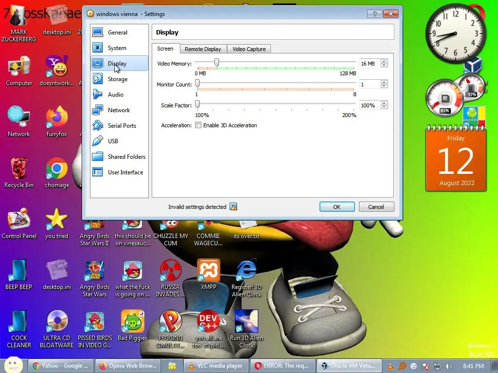Click the help question mark button
Screen dimensions: 498x373
tap(374, 14)
